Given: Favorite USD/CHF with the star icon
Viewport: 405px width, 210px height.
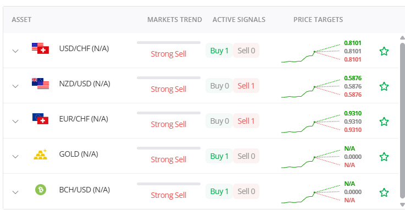Looking at the screenshot, I should (384, 51).
